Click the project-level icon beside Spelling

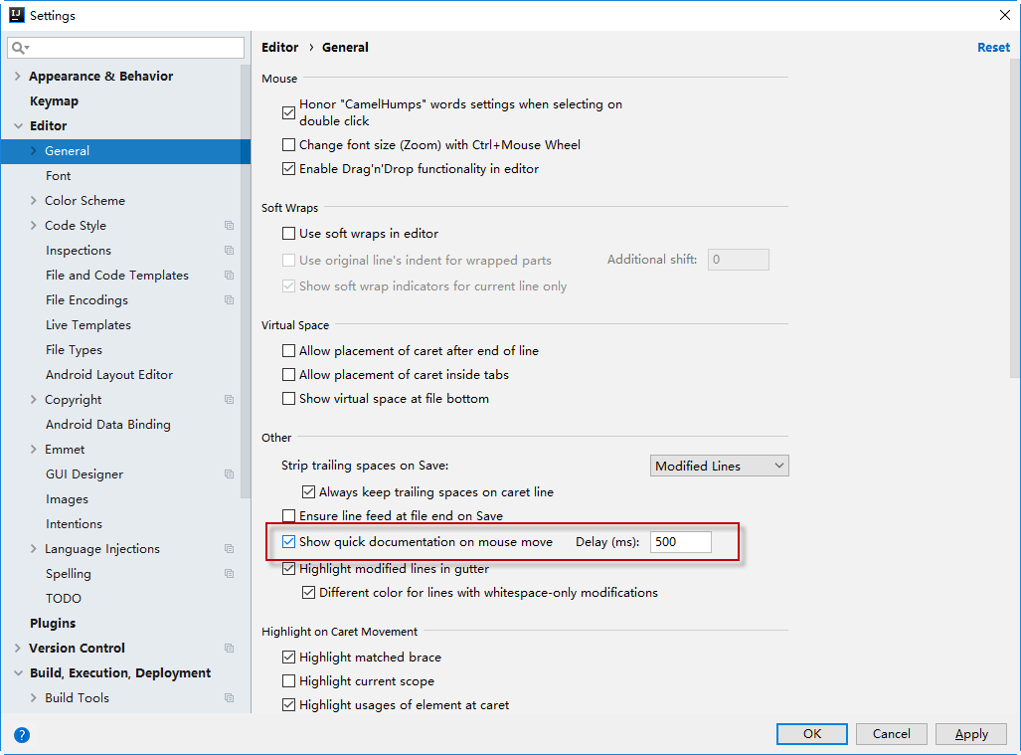click(230, 574)
